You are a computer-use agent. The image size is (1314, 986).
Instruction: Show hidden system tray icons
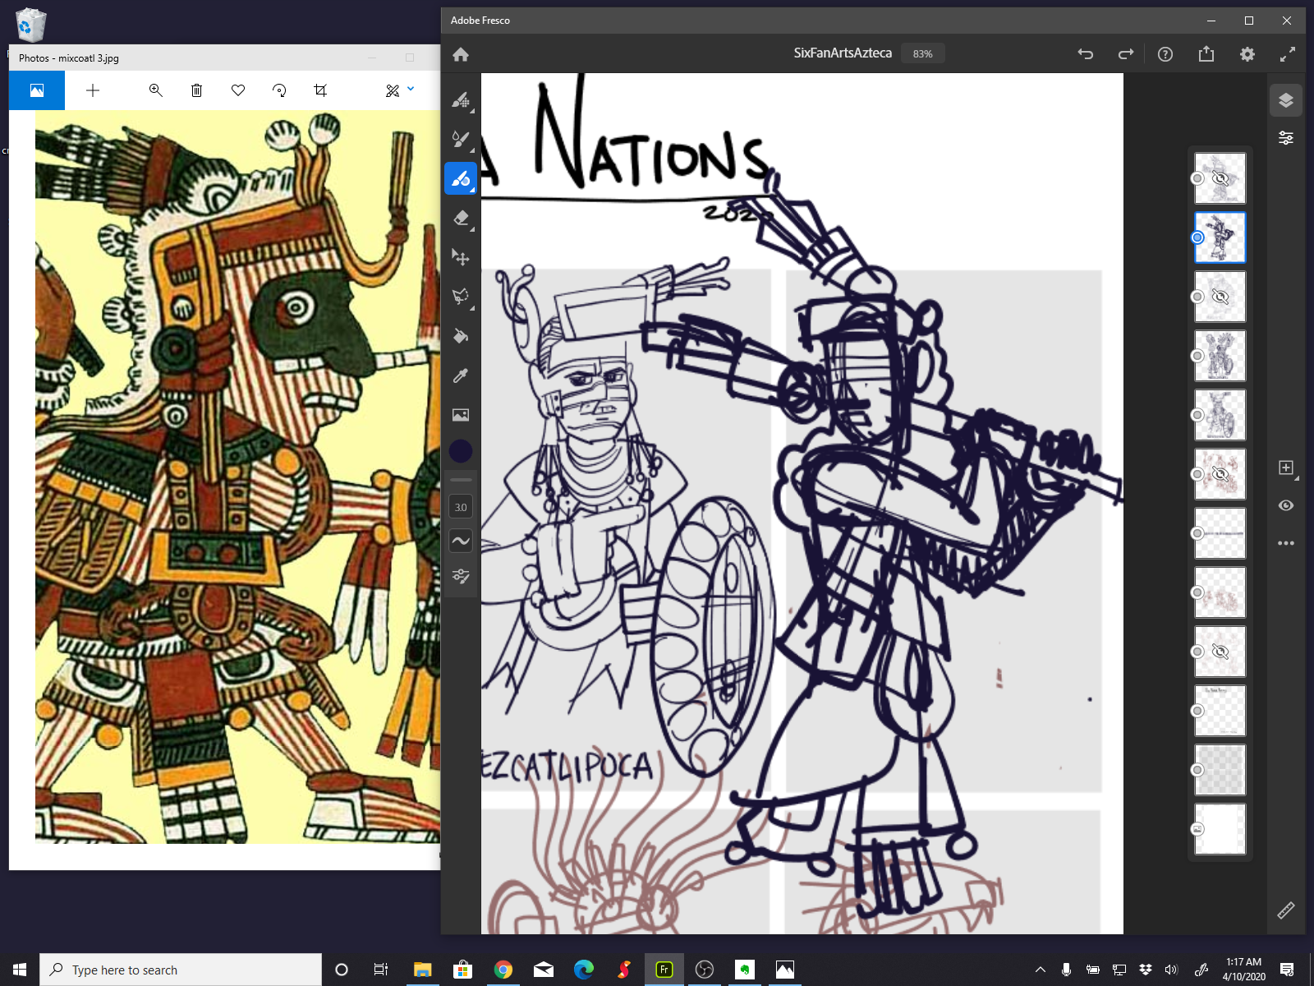1041,970
